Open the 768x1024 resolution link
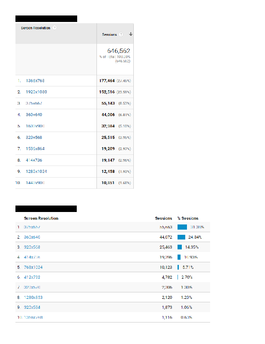The width and height of the screenshot is (265, 344). coord(33,267)
